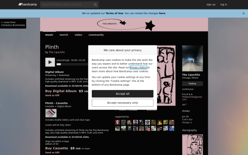Open the discography album thumbnail
Viewport: 248px width, 155px height.
tap(193, 145)
